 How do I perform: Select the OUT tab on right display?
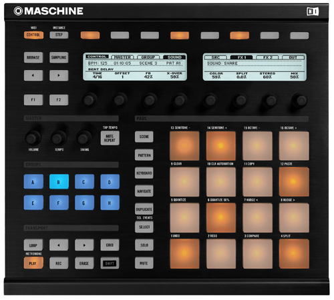(x=293, y=57)
